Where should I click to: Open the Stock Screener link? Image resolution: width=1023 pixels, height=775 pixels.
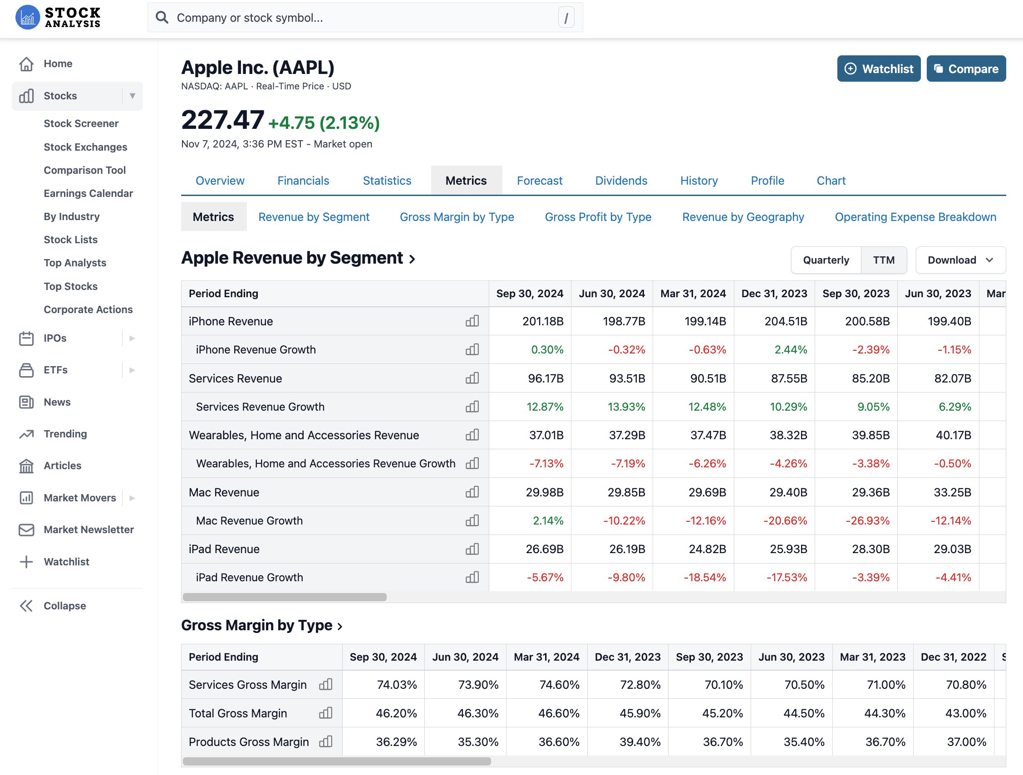81,123
